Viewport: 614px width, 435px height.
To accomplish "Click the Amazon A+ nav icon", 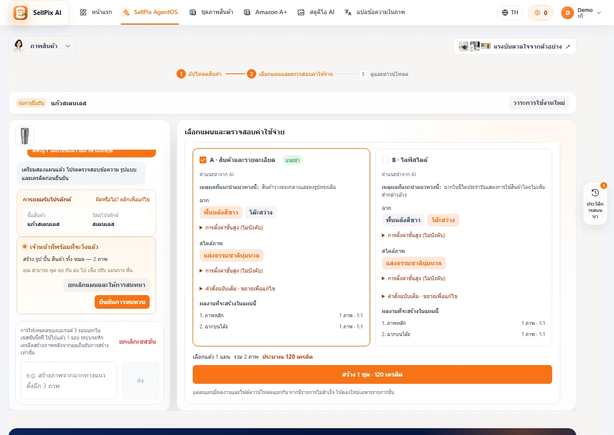I will click(247, 12).
